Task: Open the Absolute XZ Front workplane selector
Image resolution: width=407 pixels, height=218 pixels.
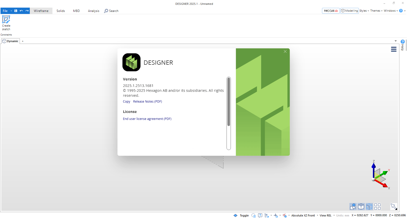Action: pyautogui.click(x=303, y=215)
